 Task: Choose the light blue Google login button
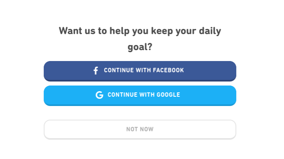(x=140, y=96)
